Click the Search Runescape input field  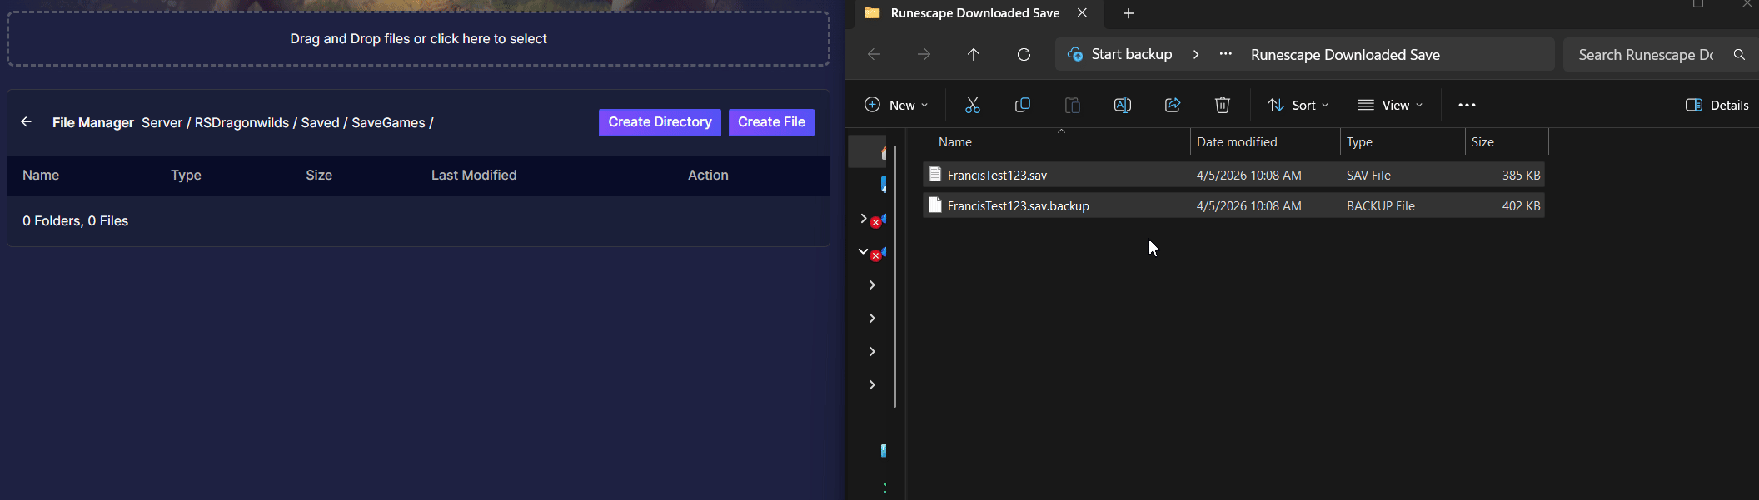pyautogui.click(x=1645, y=55)
